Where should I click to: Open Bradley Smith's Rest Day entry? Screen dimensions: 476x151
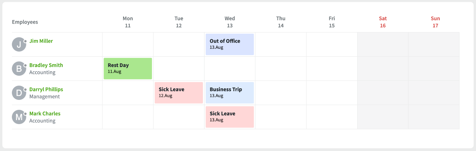click(128, 69)
